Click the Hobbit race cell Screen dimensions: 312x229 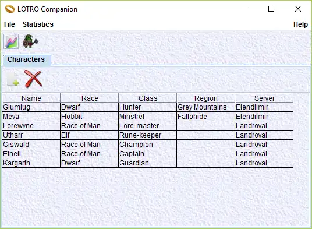(89, 117)
